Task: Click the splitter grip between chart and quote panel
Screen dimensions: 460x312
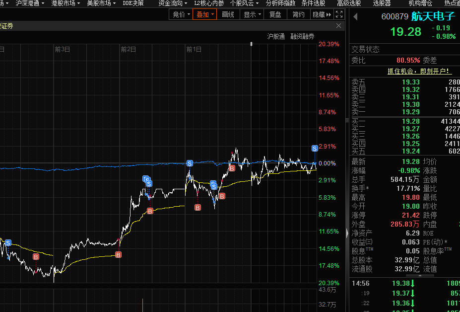Action: (347, 120)
